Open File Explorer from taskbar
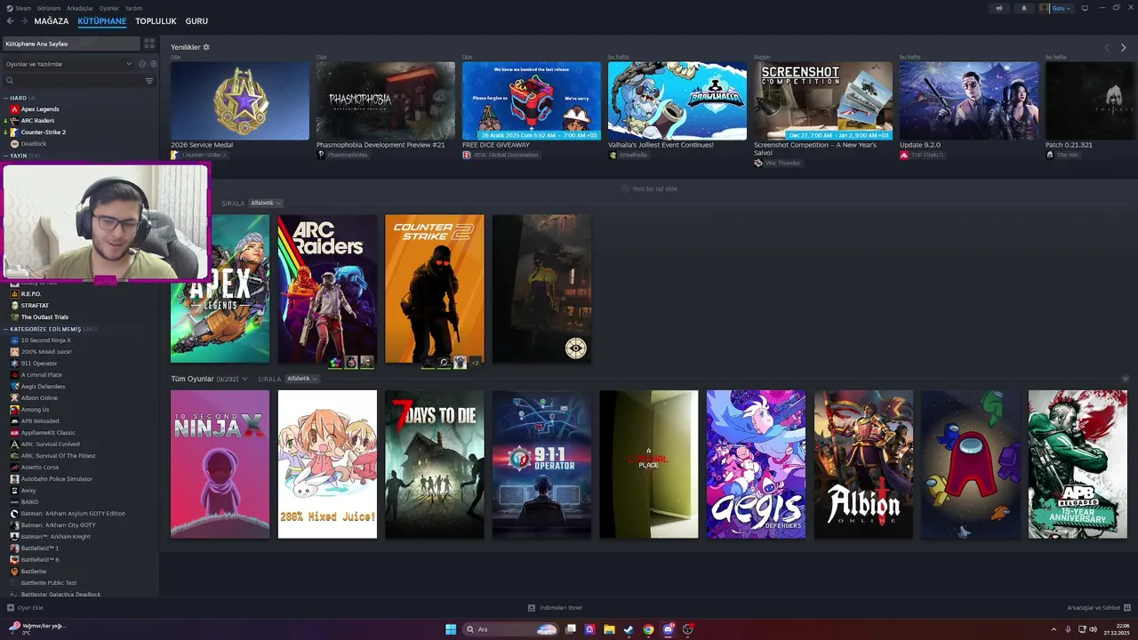Screen dimensions: 1138x640 pos(609,629)
